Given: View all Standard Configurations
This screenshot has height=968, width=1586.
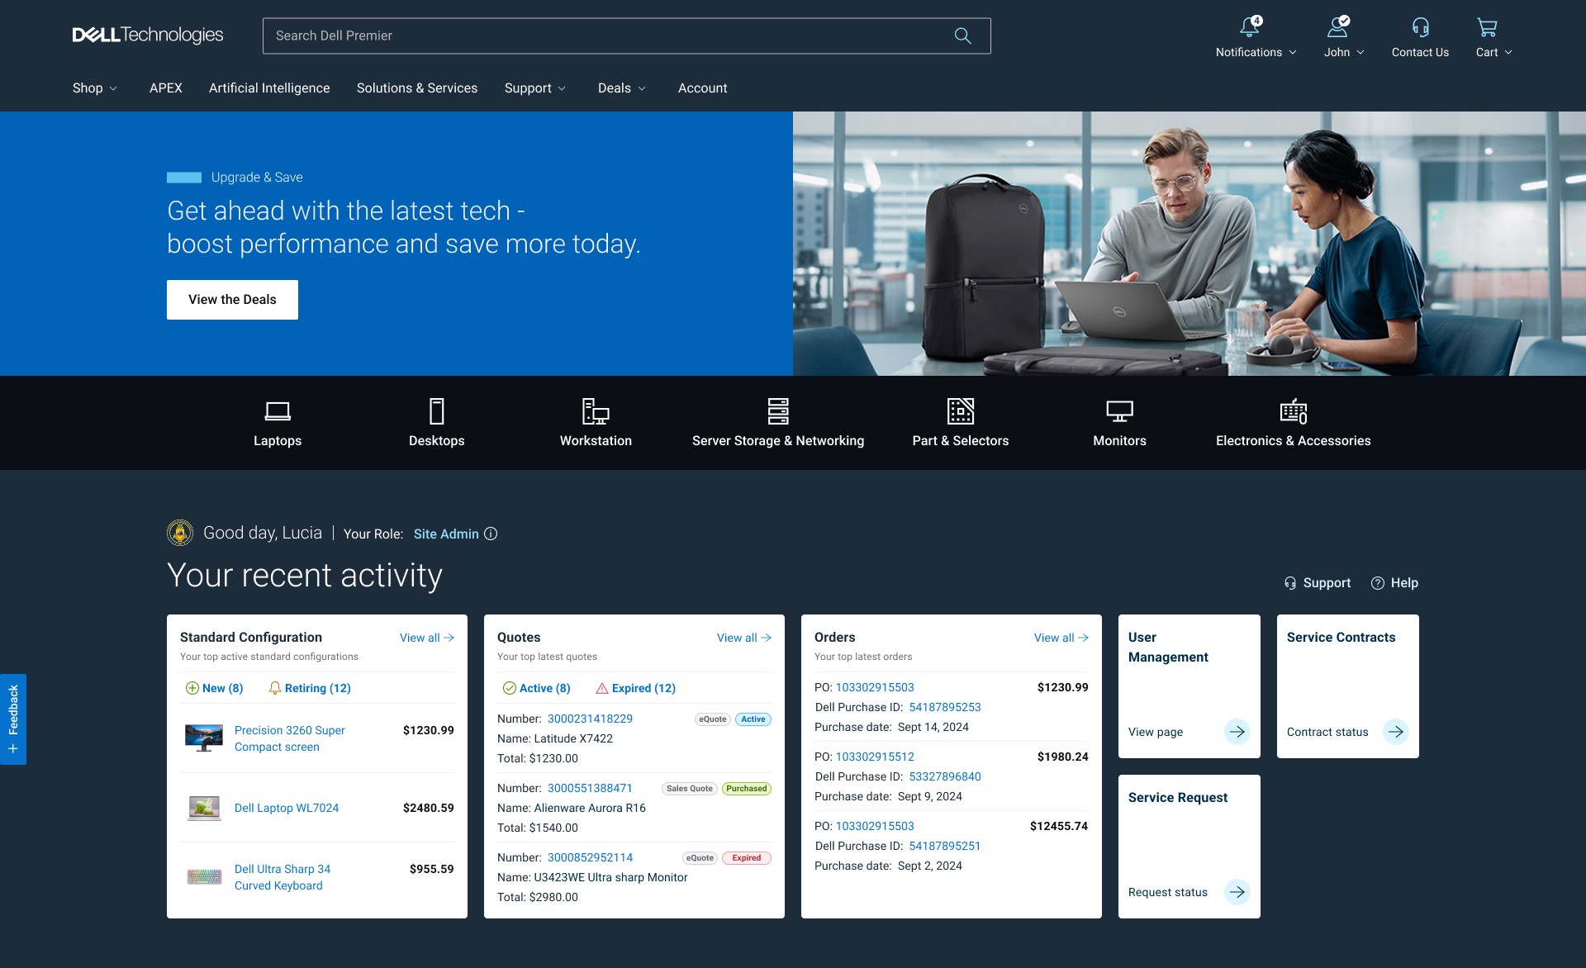Looking at the screenshot, I should coord(427,638).
